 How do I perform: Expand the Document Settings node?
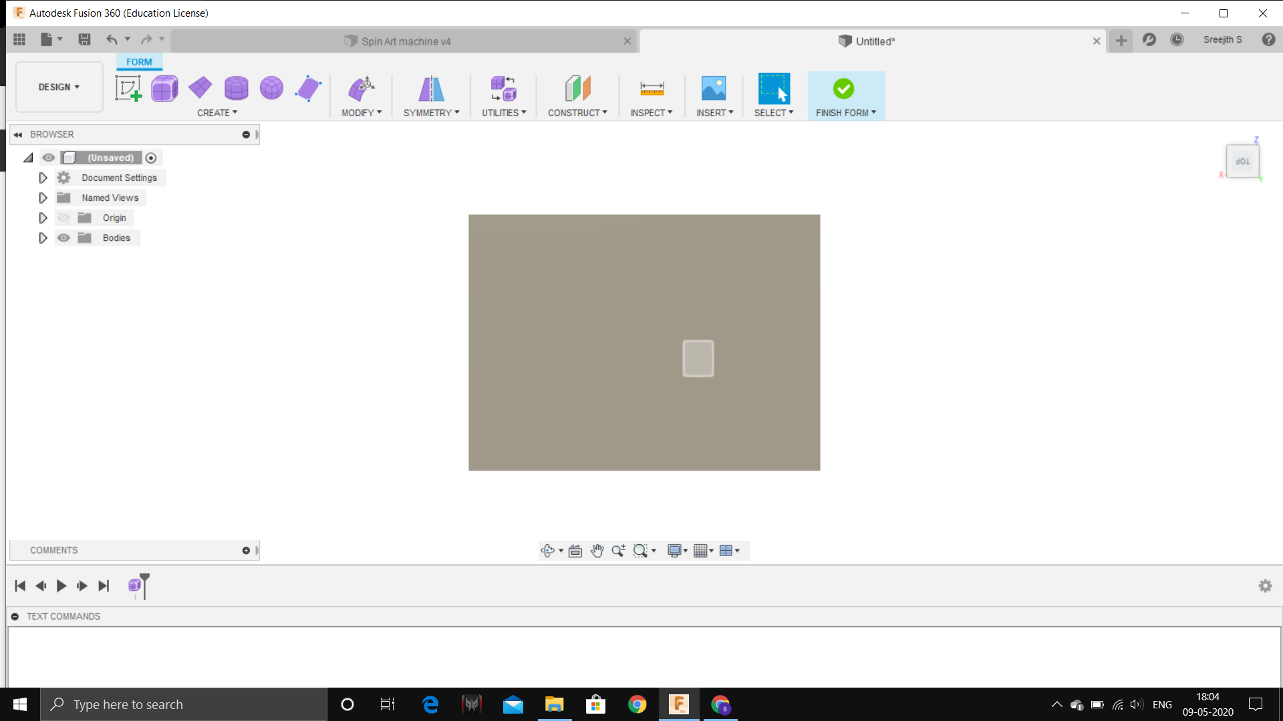click(43, 178)
